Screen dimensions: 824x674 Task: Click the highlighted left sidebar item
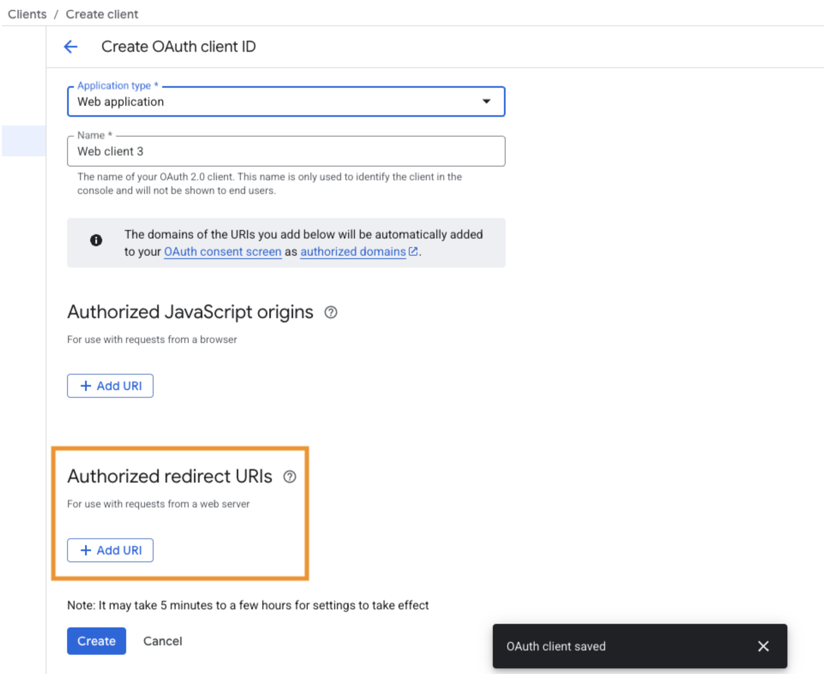24,141
